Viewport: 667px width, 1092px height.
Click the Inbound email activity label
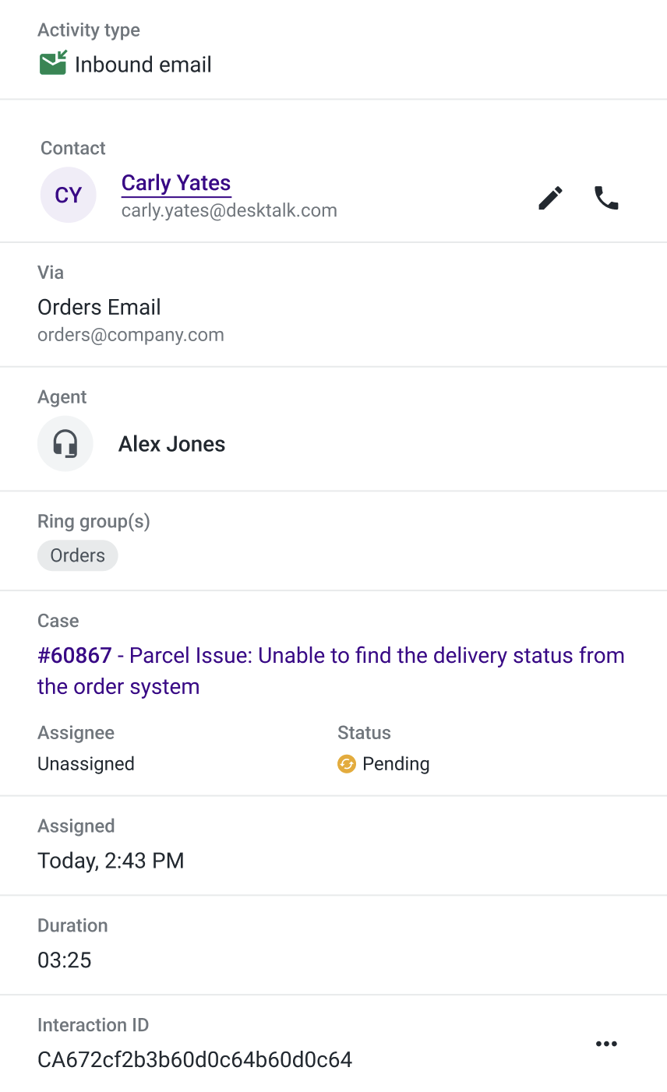pyautogui.click(x=143, y=65)
